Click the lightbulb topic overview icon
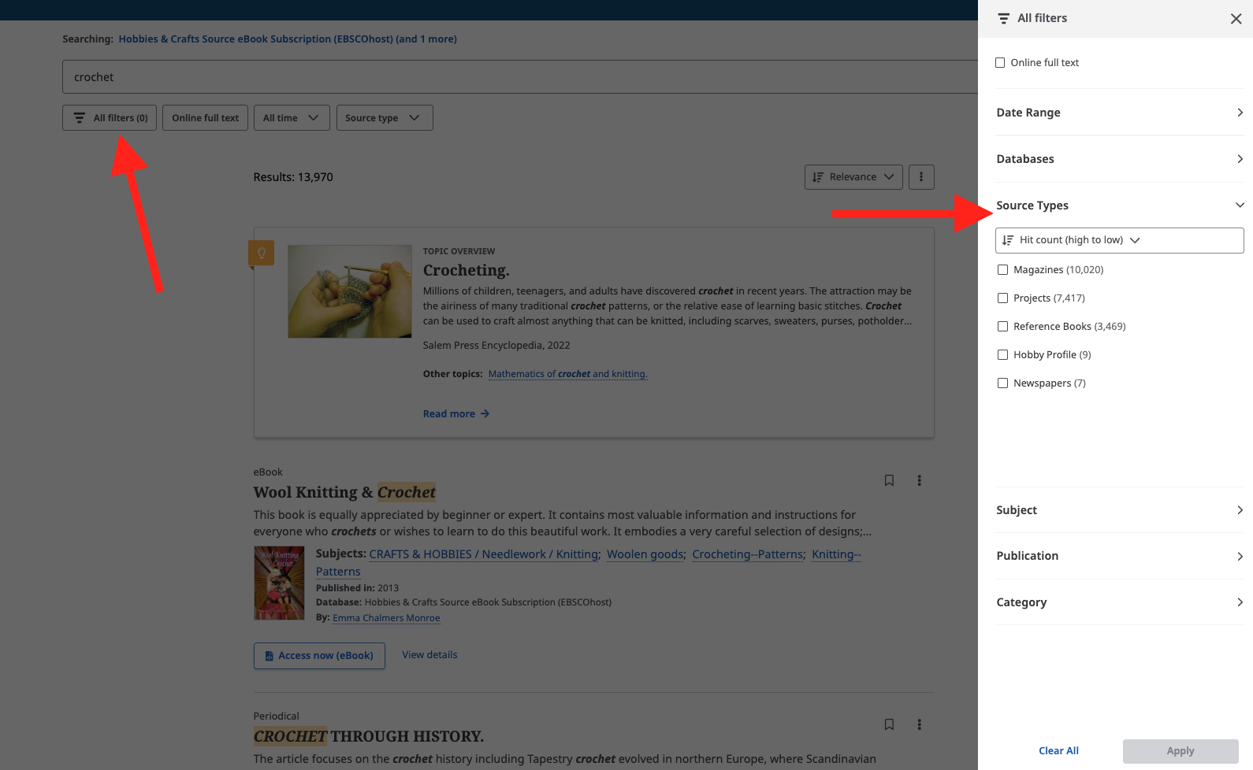The height and width of the screenshot is (770, 1253). click(x=262, y=253)
